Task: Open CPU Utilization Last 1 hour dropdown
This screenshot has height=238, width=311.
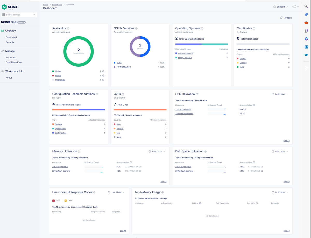Action: 280,94
